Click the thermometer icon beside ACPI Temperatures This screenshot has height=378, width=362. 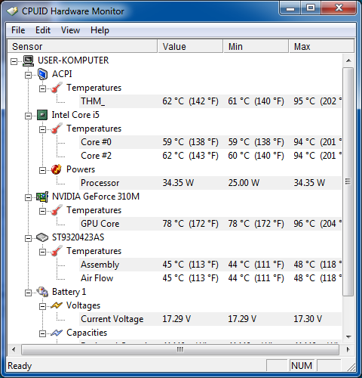pos(57,88)
